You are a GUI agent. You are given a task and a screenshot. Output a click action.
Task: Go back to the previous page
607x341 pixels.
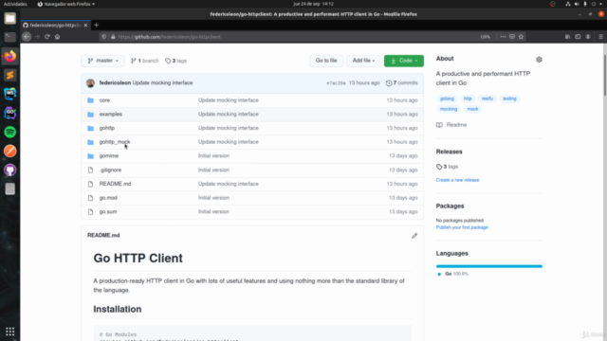point(27,37)
